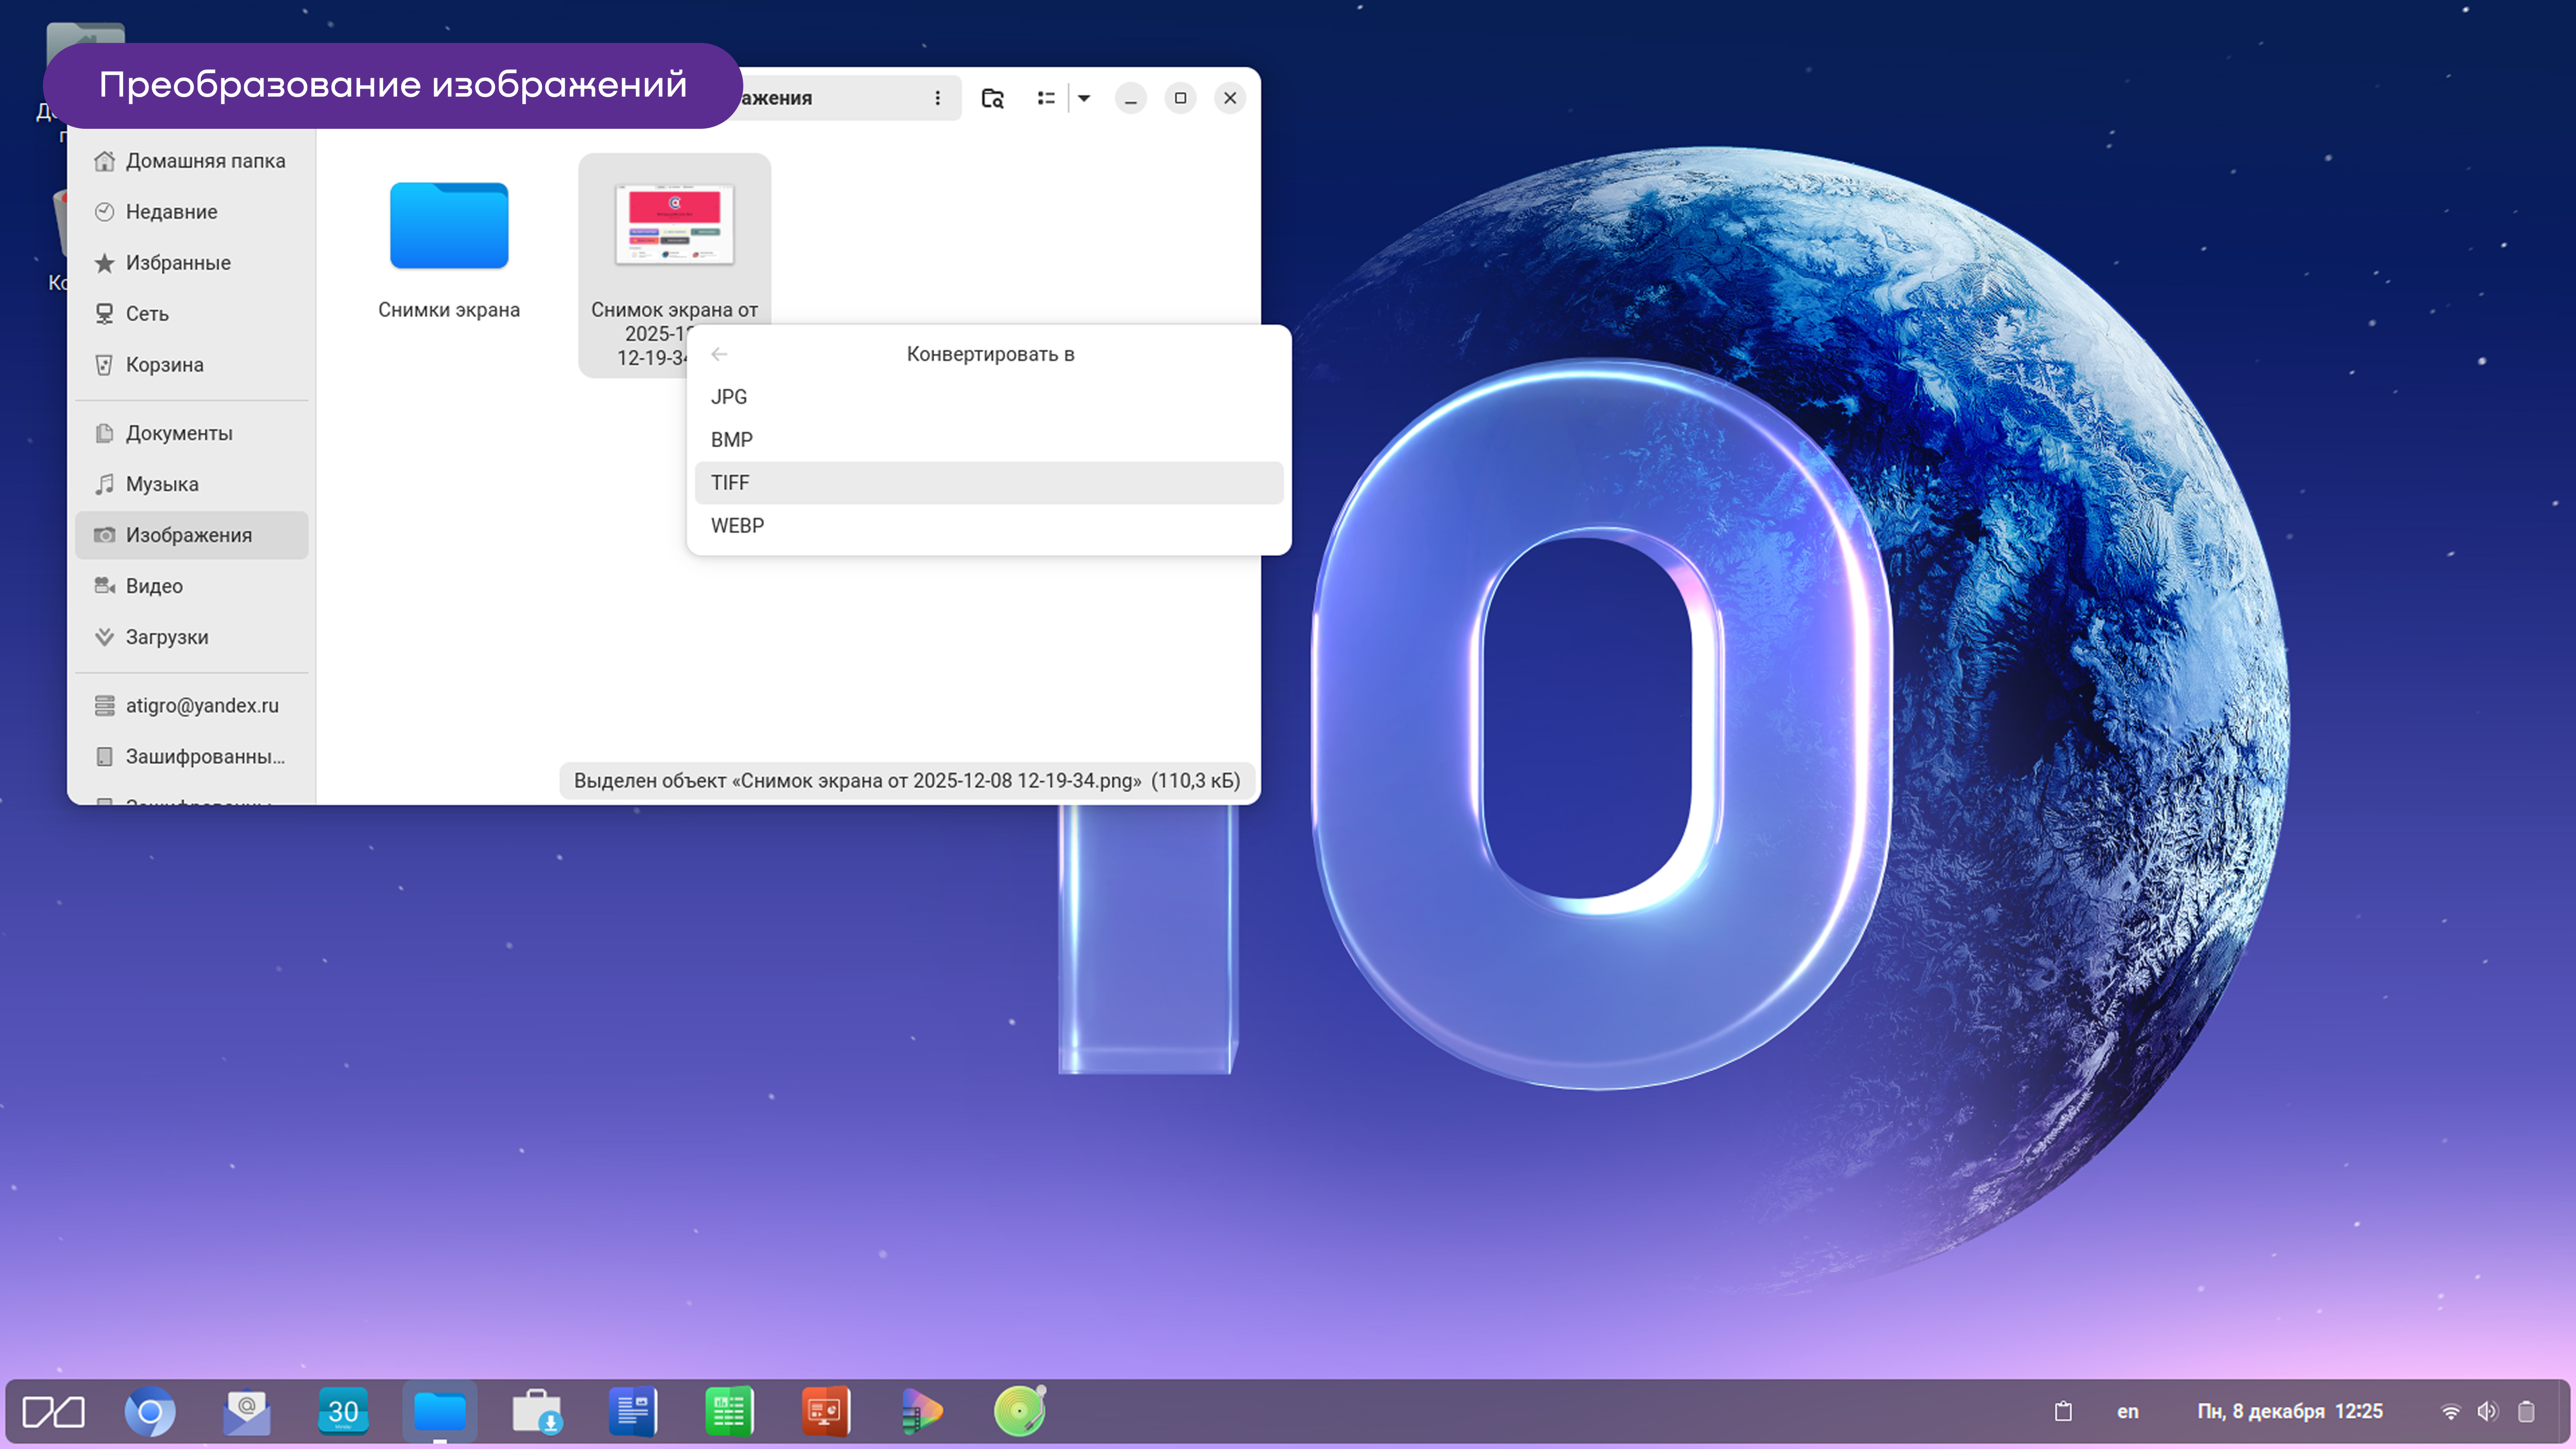Click the en keyboard layout indicator

point(2127,1411)
